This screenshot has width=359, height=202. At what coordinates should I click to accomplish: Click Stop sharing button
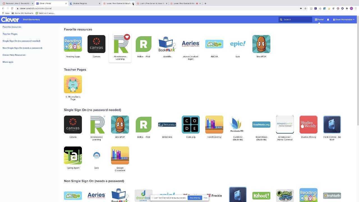(x=195, y=198)
